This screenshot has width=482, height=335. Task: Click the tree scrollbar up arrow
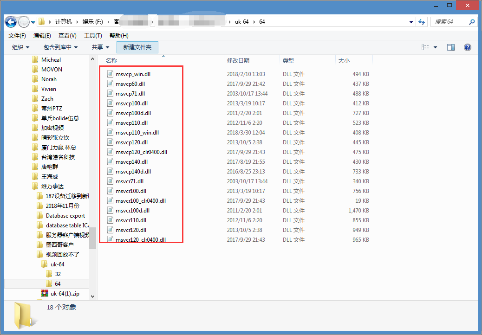92,59
